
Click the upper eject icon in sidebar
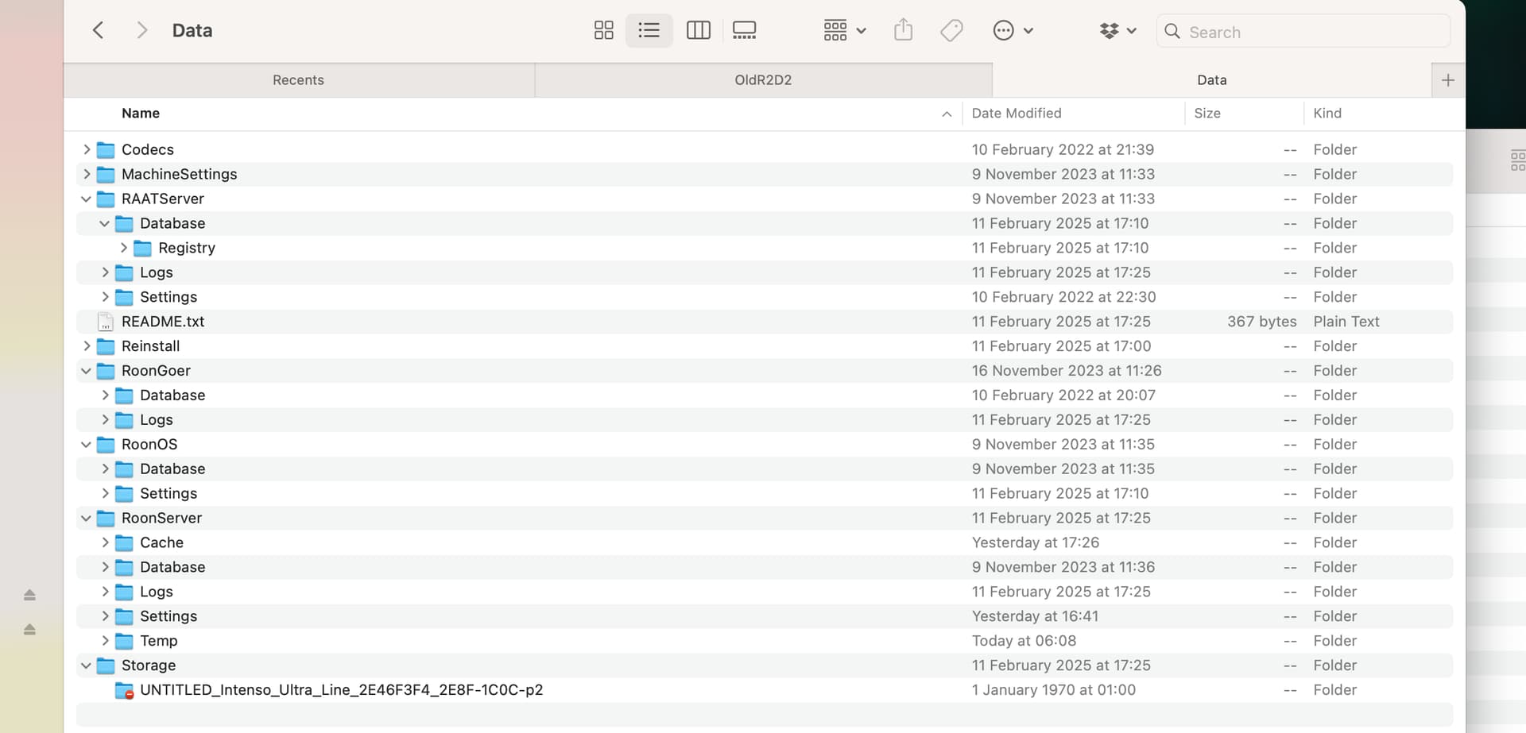click(x=29, y=595)
